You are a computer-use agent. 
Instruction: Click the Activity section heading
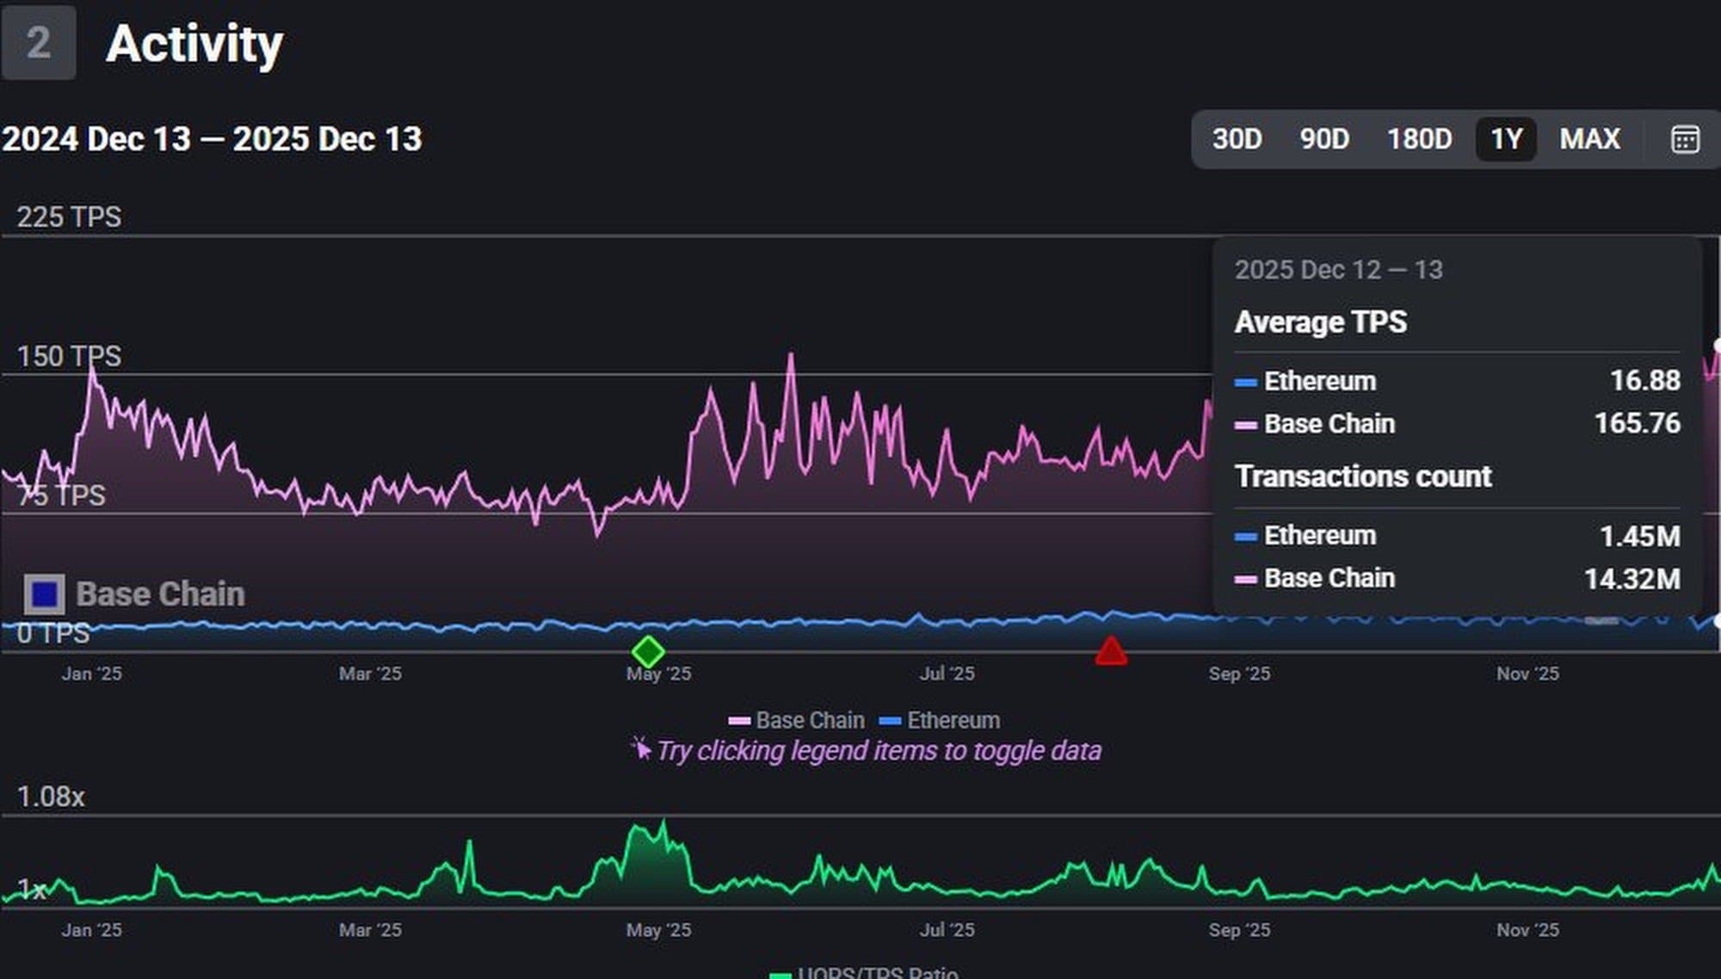click(x=194, y=44)
